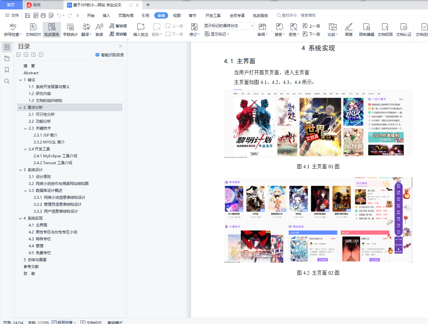
Task: Click the 查找命令、搜索模板 search box
Action: click(x=296, y=15)
